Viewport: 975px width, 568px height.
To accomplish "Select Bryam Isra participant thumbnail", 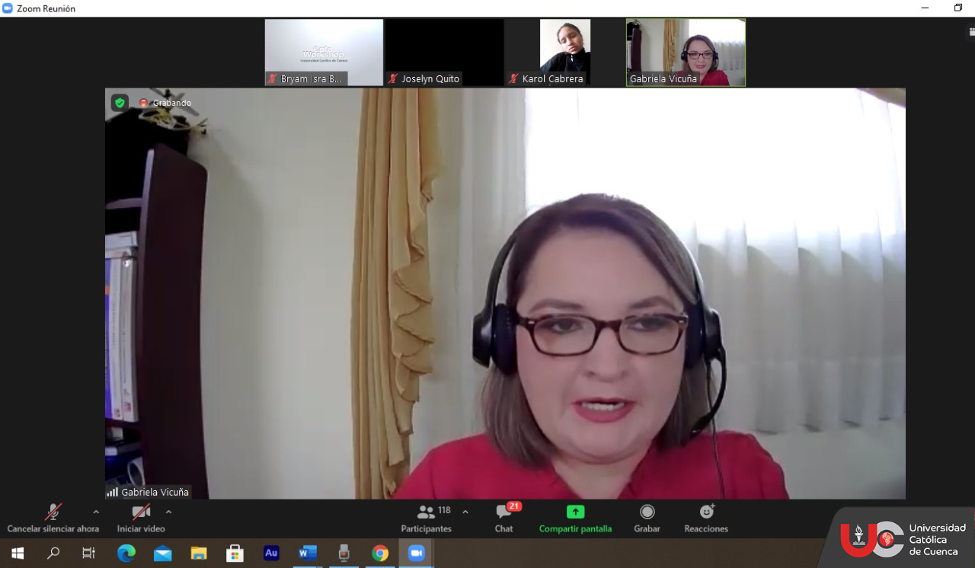I will click(x=324, y=53).
